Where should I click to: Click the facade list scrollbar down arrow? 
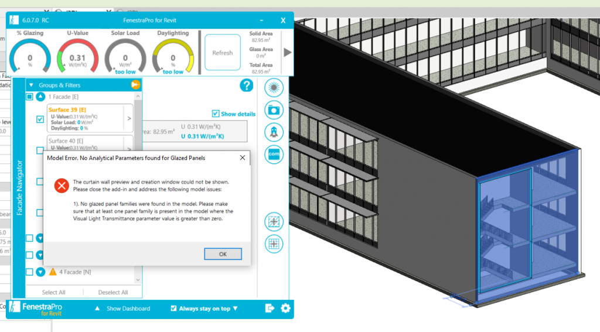(138, 280)
